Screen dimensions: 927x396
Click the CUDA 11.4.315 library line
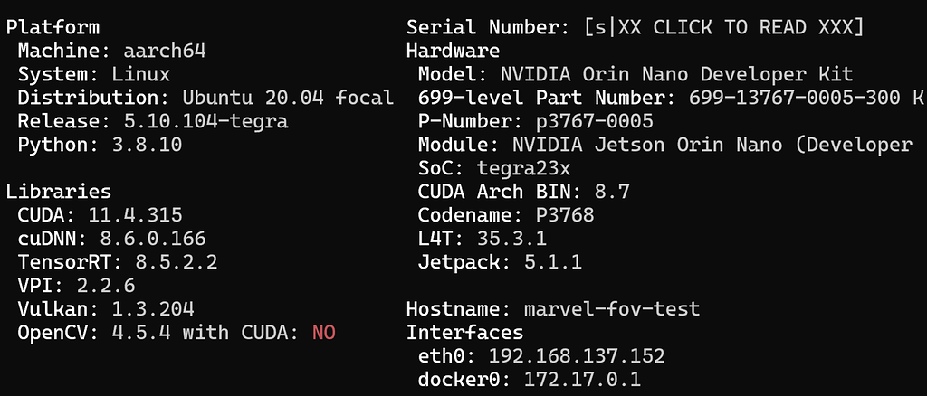click(100, 215)
